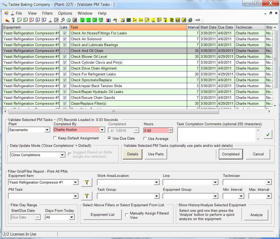Toggle Late checkbox for Check Sprockets/Replace row
280x239 pixels.
coord(65,80)
